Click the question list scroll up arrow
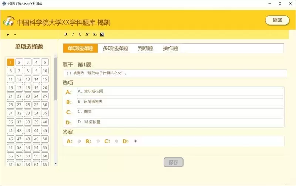This screenshot has width=296, height=186. pos(56,56)
